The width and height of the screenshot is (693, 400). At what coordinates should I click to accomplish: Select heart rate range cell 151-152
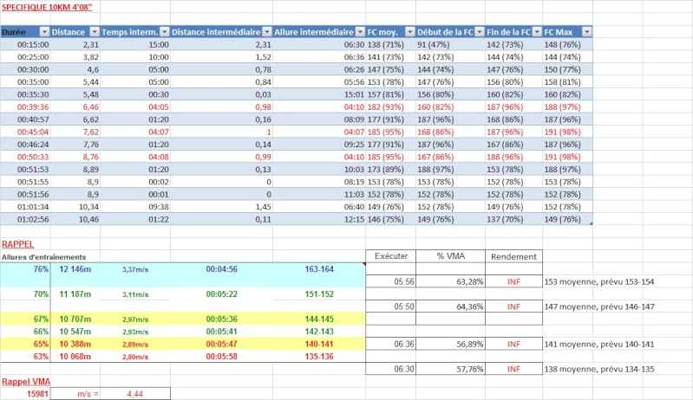pyautogui.click(x=319, y=294)
